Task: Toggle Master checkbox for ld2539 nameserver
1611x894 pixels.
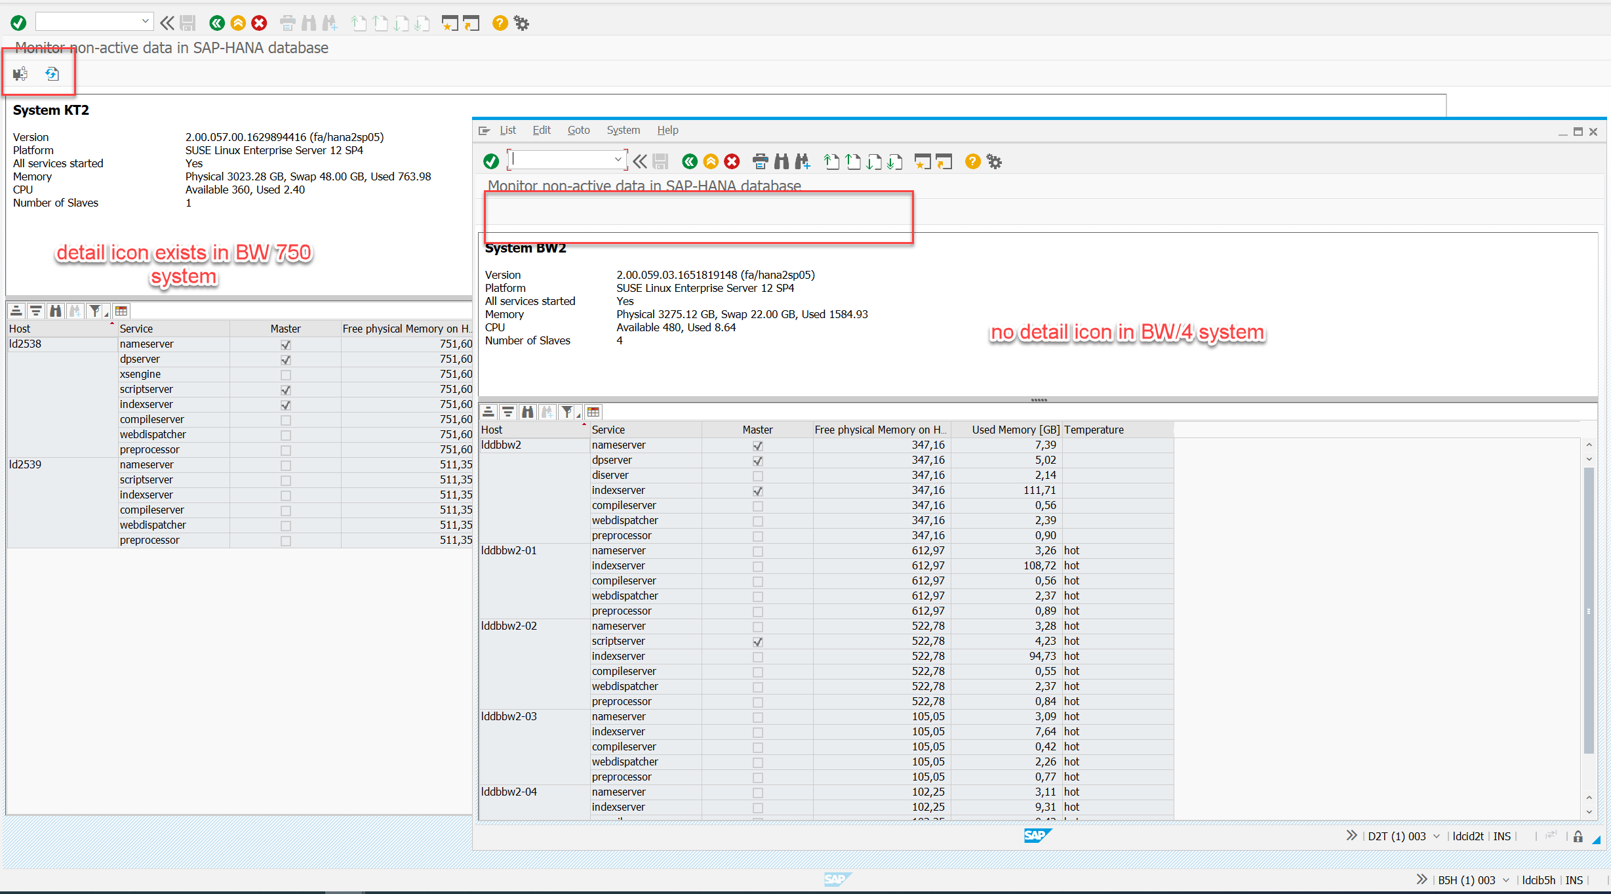Action: click(286, 465)
